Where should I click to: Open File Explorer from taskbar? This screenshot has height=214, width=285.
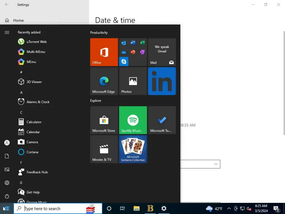click(136, 208)
